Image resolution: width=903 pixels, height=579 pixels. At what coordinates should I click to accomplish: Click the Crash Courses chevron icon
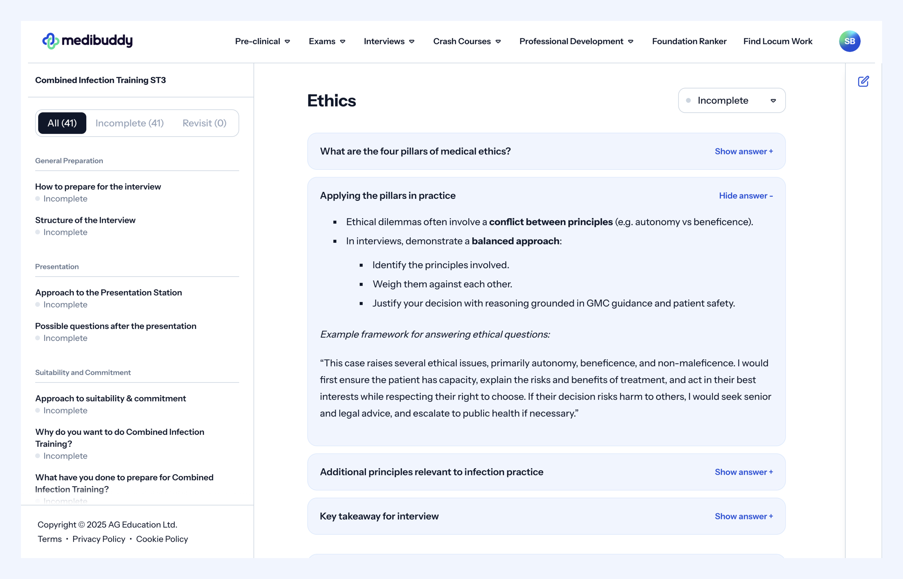(x=498, y=42)
